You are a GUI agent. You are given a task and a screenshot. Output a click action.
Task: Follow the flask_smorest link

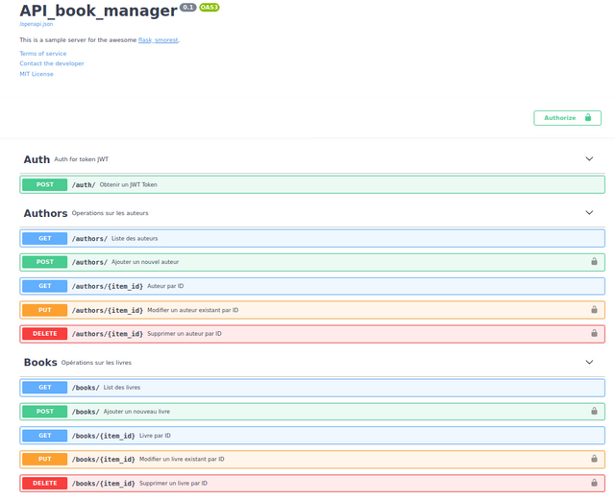tap(158, 40)
